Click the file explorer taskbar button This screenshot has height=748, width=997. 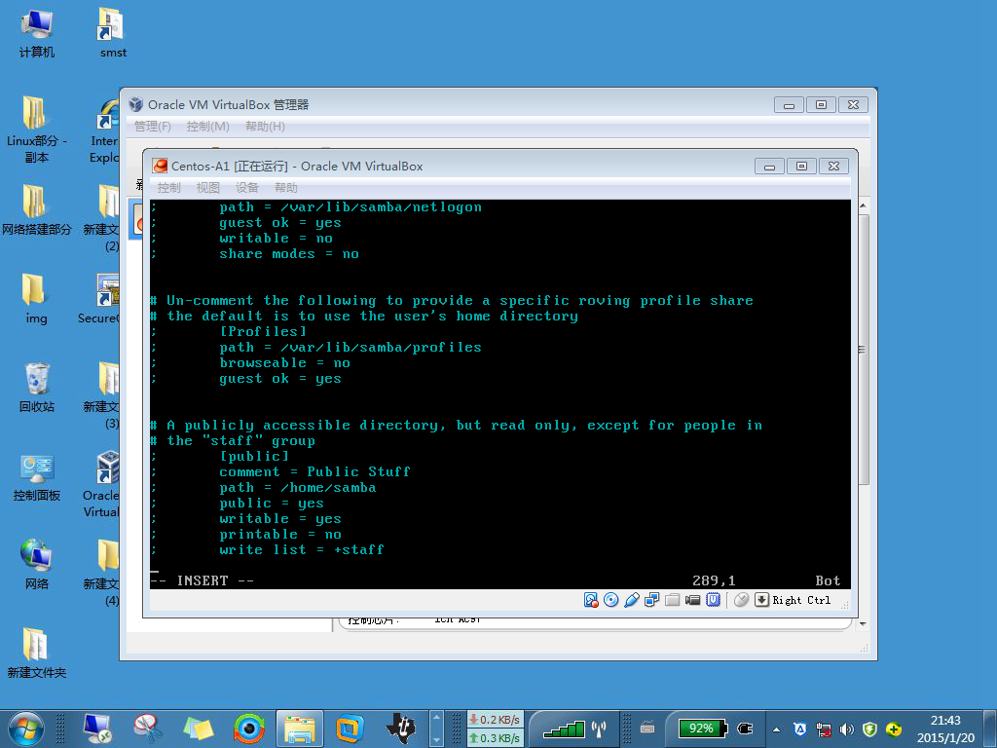click(300, 729)
